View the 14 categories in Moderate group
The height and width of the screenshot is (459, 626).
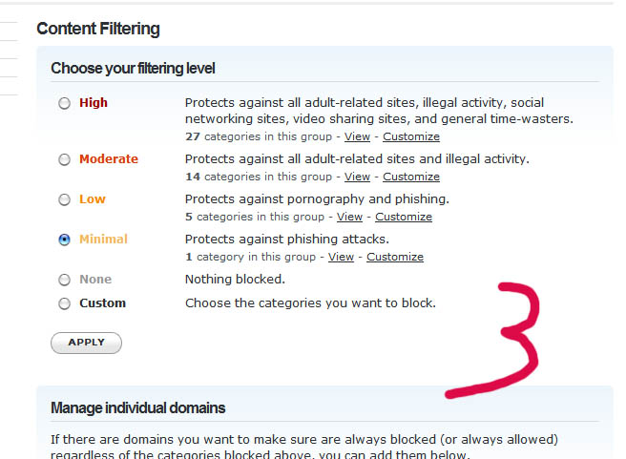coord(357,177)
